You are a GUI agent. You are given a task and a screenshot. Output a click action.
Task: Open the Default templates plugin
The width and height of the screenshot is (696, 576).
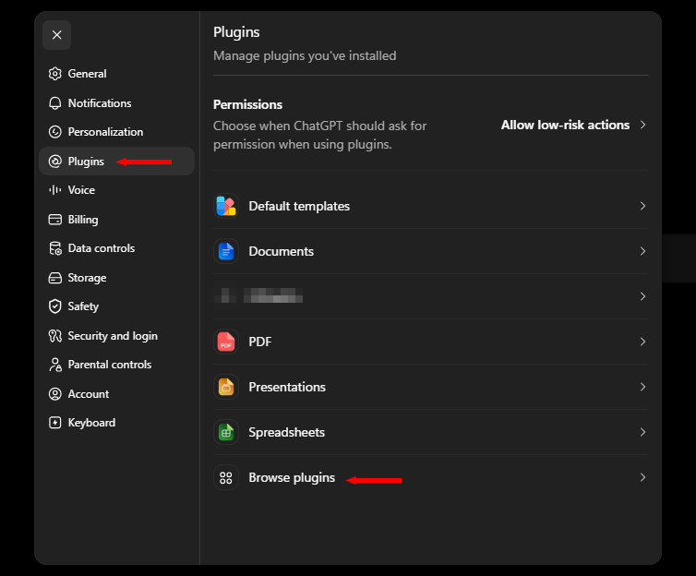pos(431,206)
